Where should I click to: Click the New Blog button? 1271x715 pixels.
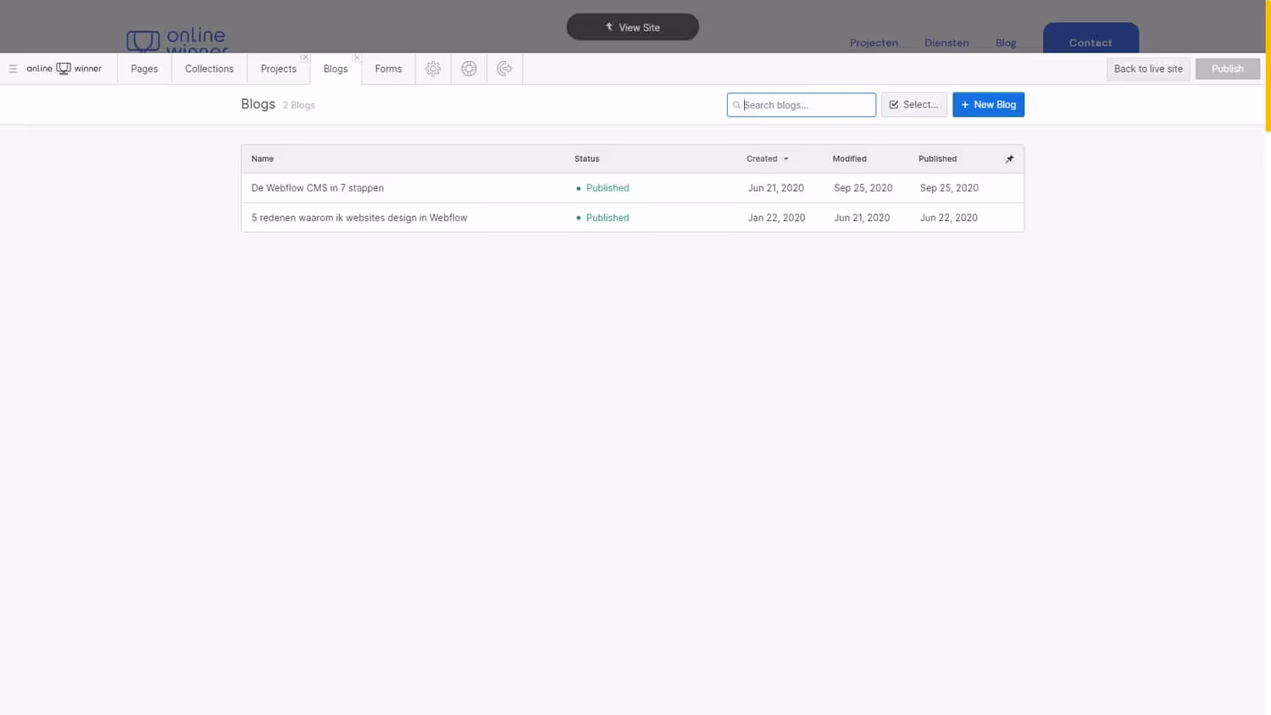pos(988,105)
